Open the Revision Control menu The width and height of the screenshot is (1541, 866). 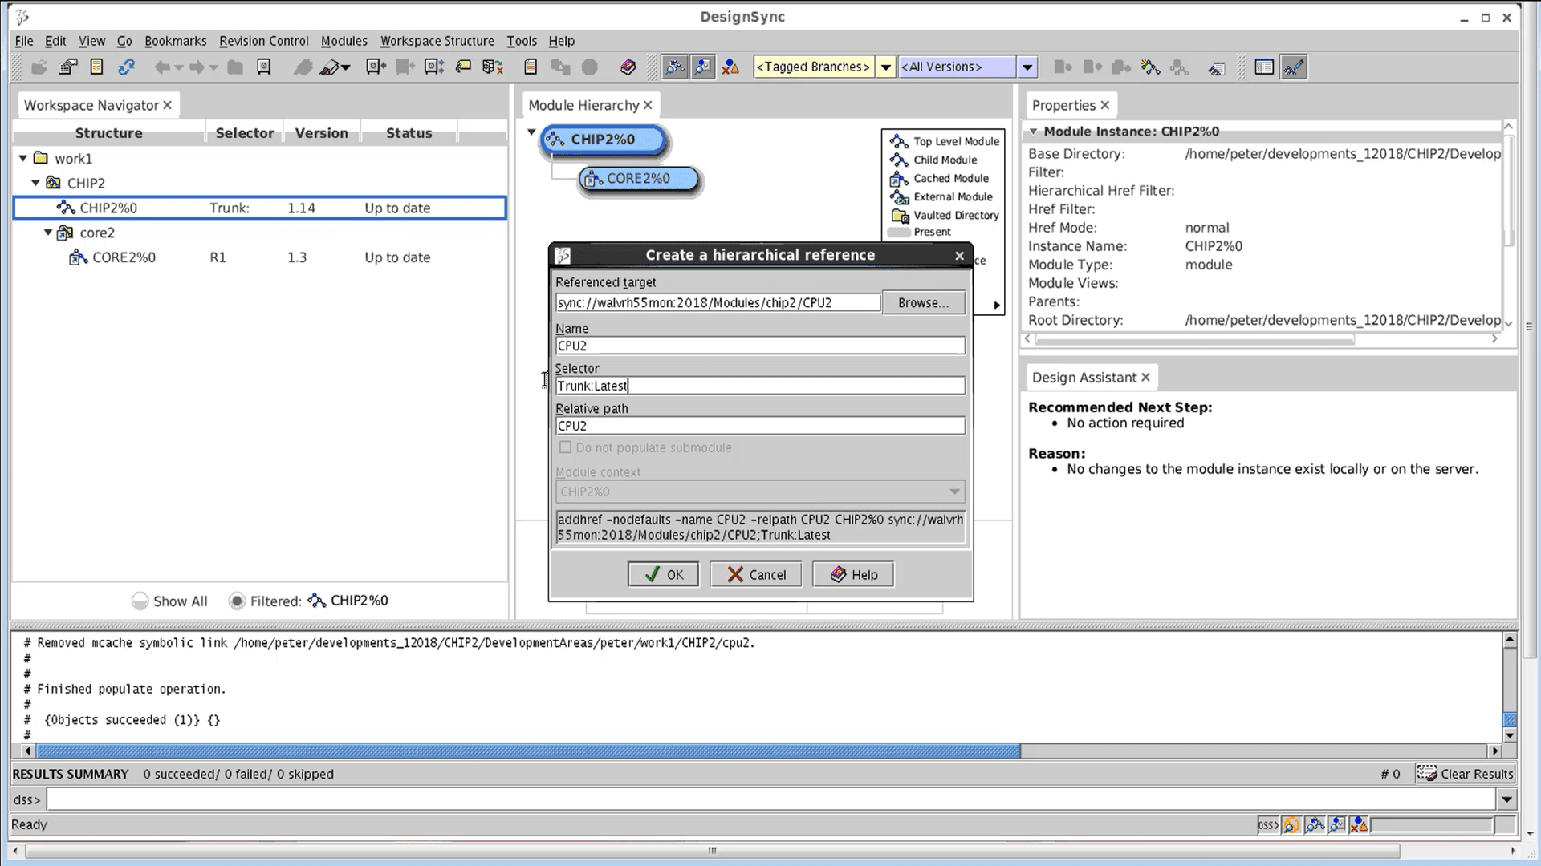click(x=263, y=41)
